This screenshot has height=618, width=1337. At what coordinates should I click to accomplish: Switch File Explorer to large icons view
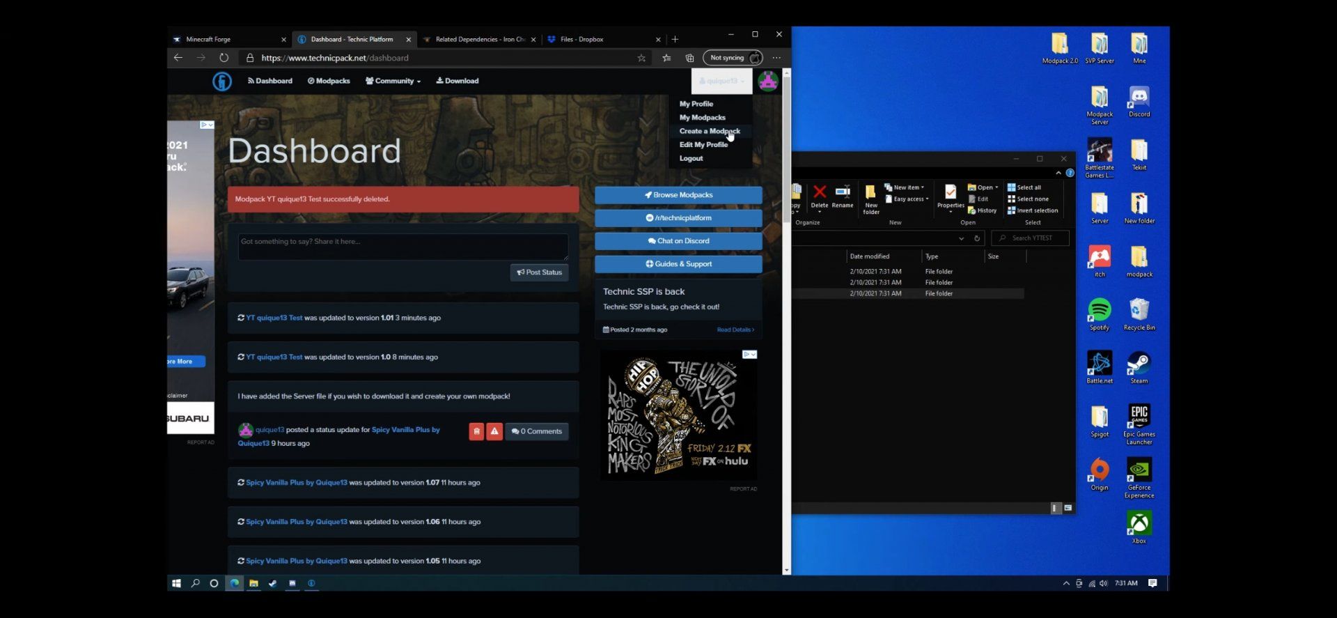1068,508
